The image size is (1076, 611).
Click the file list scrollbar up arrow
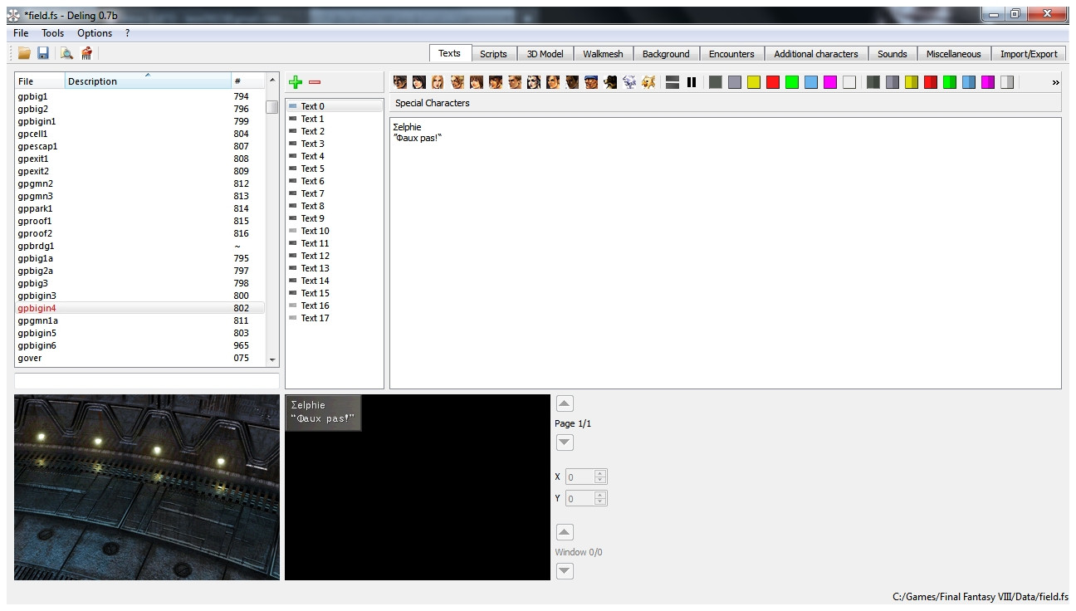coord(272,80)
